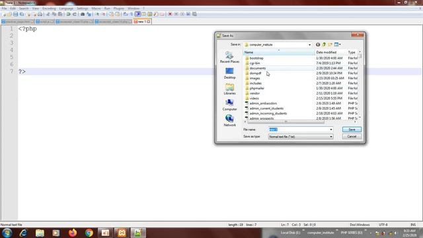The image size is (423, 238).
Task: Open Internet Explorer from the taskbar
Action: tap(23, 233)
